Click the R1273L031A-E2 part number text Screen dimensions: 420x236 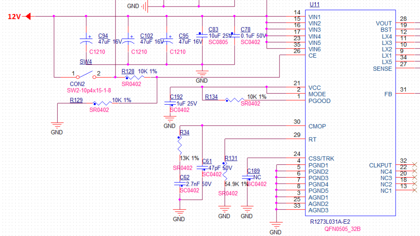click(x=330, y=222)
